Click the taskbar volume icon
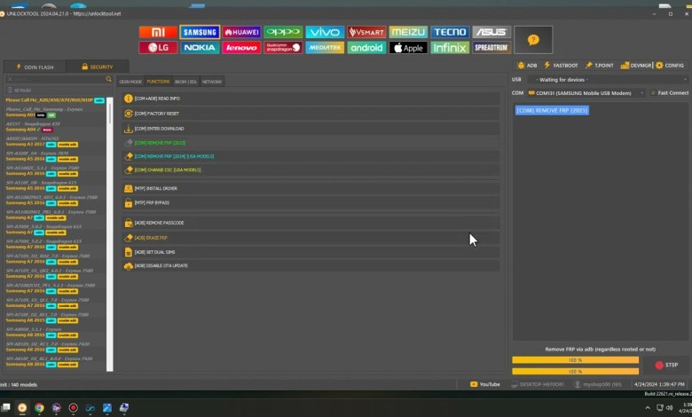Image resolution: width=692 pixels, height=417 pixels. click(670, 408)
